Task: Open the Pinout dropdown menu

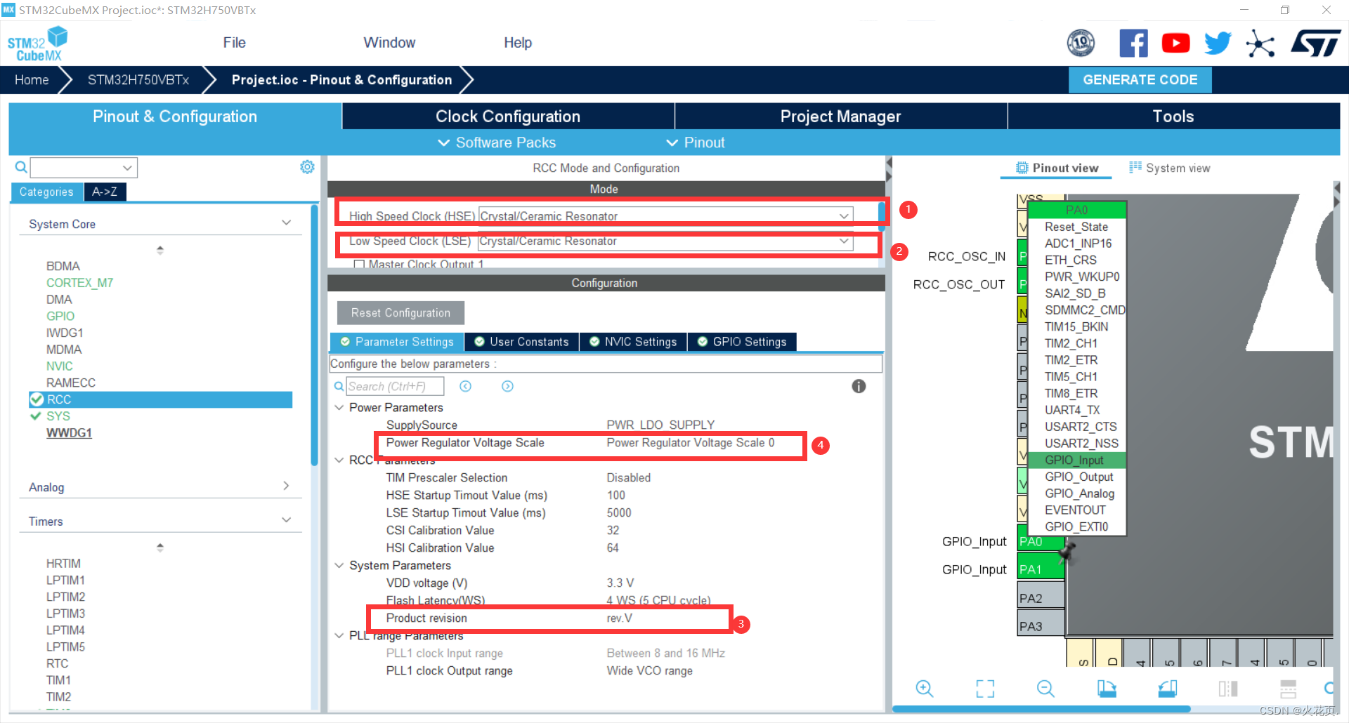Action: click(x=695, y=142)
